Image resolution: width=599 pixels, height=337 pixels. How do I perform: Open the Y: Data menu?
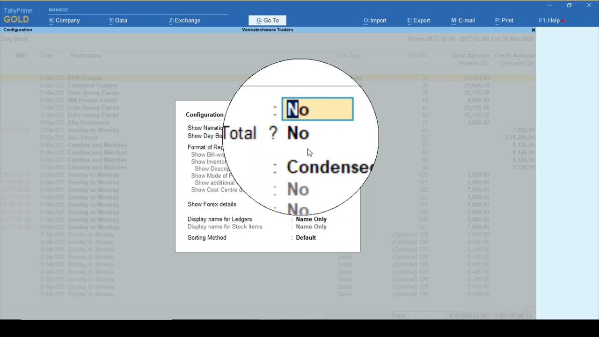[118, 21]
